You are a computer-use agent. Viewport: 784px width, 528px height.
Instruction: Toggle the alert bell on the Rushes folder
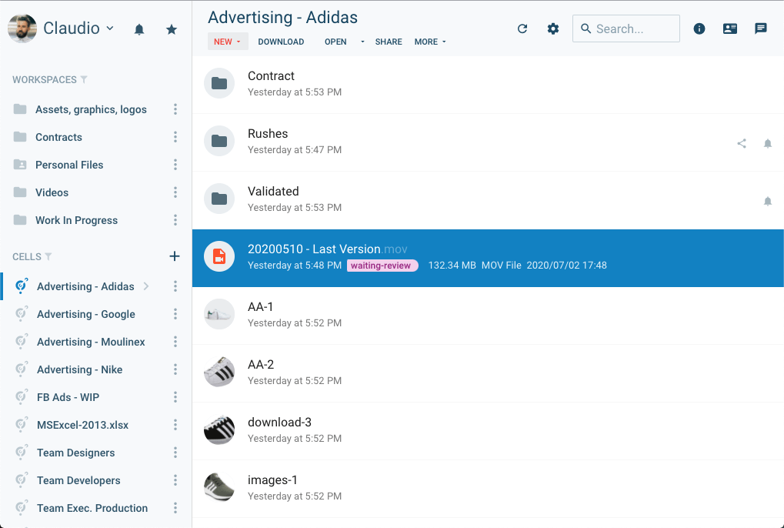tap(767, 143)
